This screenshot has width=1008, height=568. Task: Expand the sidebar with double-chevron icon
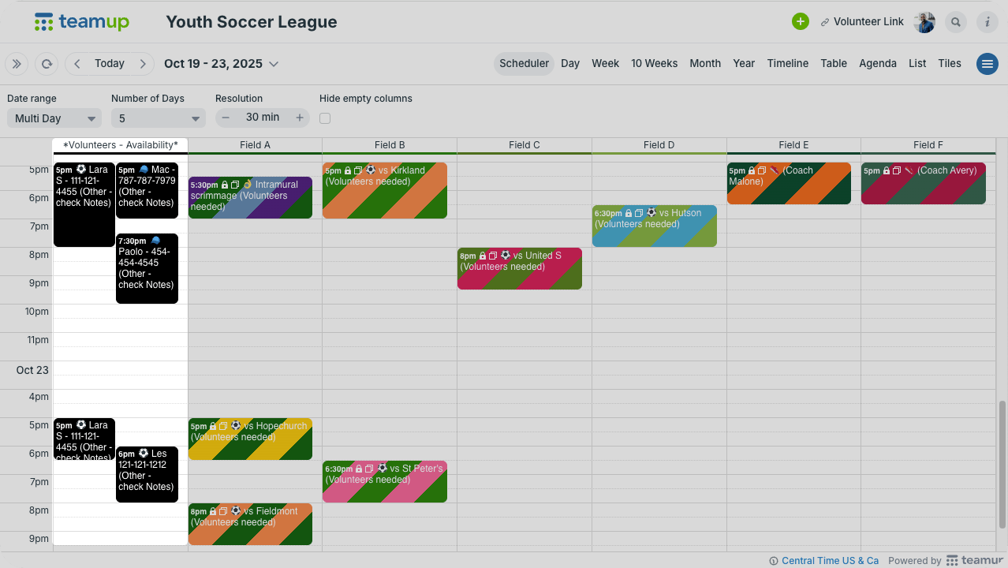(x=17, y=64)
